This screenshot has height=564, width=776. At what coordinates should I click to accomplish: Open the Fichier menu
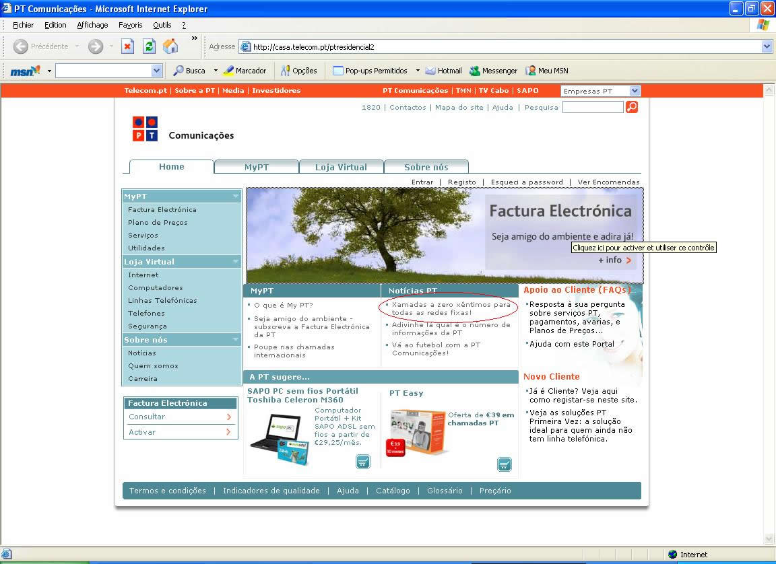click(24, 25)
